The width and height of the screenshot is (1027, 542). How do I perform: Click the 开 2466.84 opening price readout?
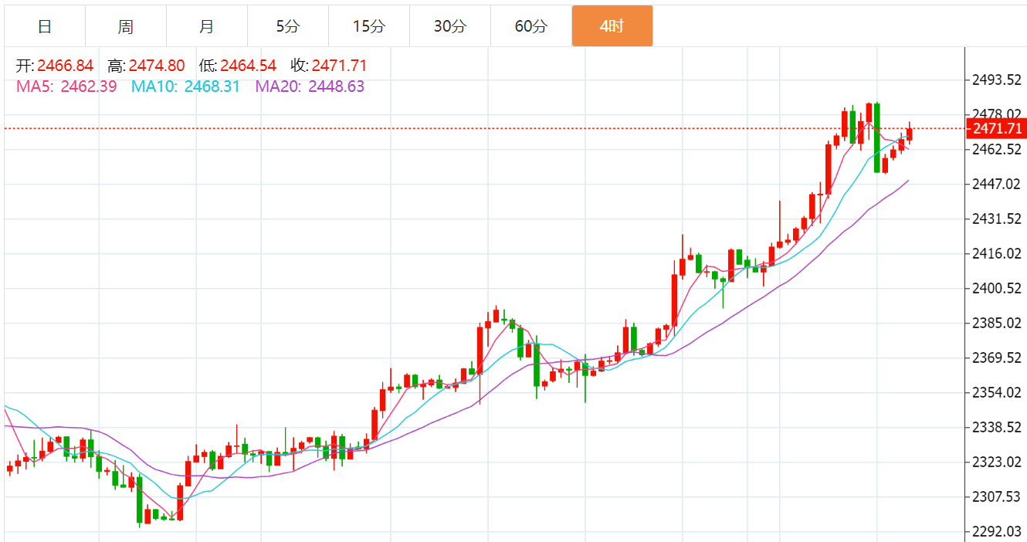point(55,66)
